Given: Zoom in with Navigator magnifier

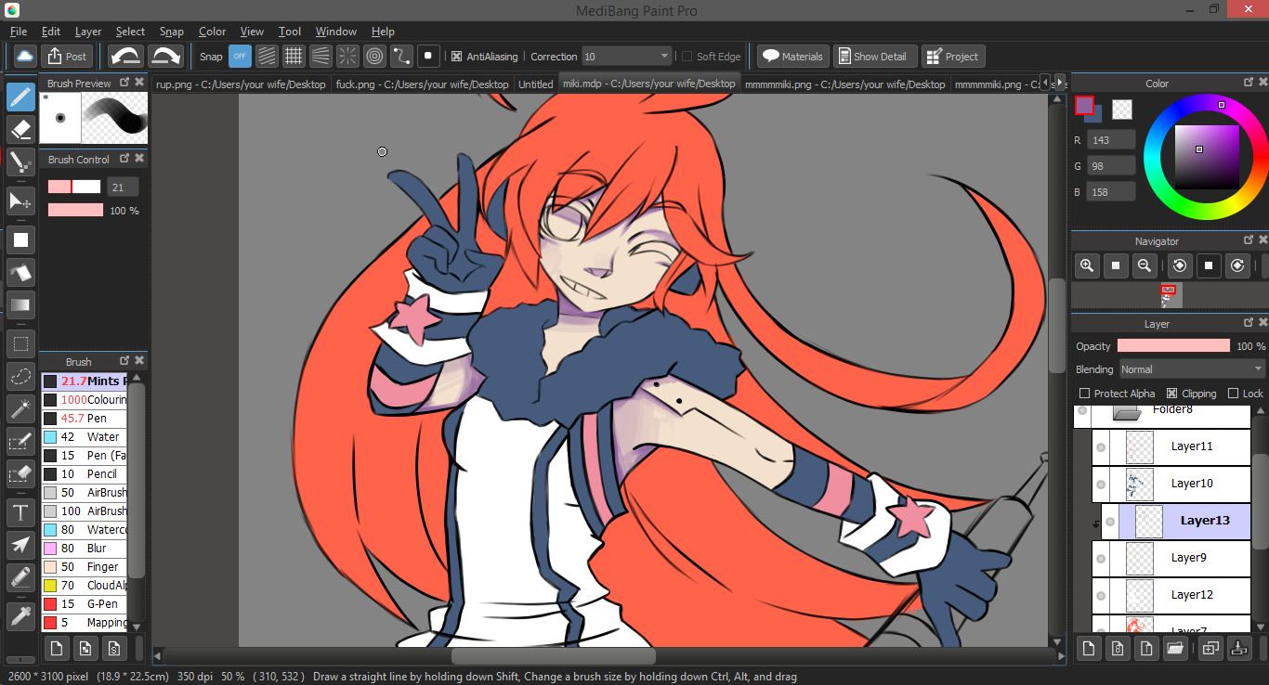Looking at the screenshot, I should point(1086,265).
